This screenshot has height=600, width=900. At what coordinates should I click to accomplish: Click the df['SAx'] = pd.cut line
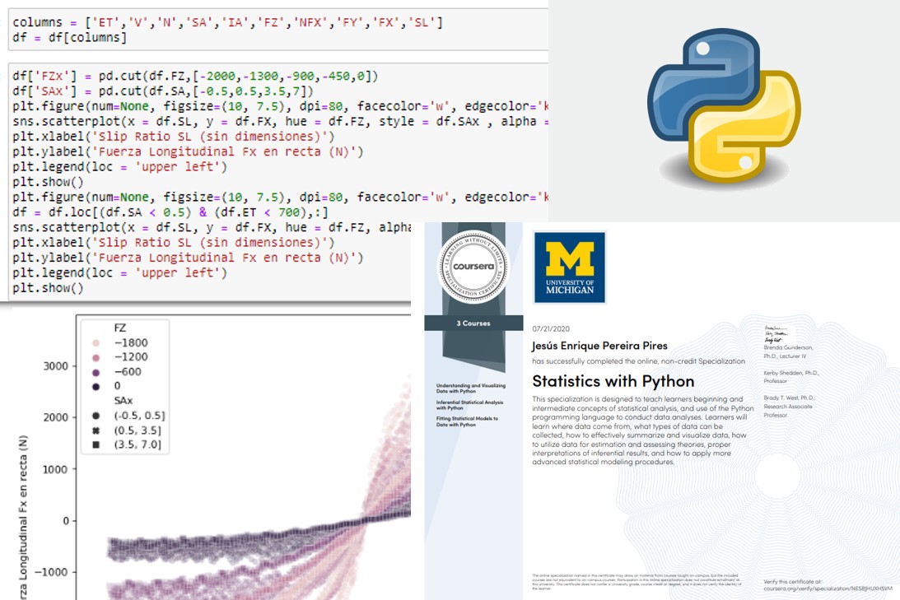163,91
